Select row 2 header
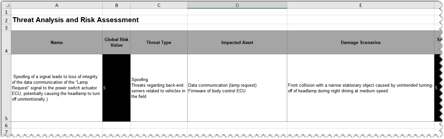 (6, 20)
